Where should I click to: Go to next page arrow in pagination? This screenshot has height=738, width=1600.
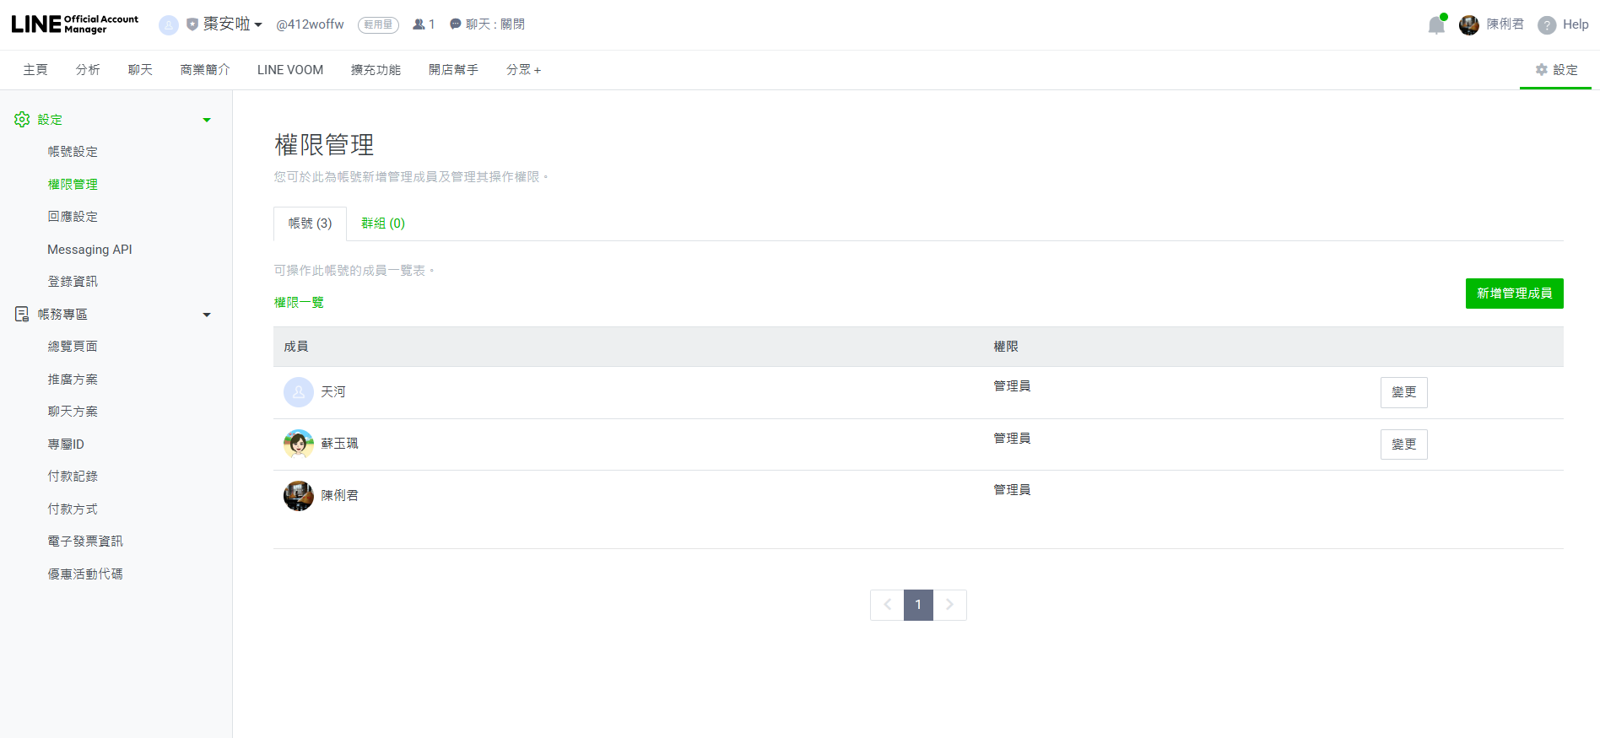click(x=949, y=605)
